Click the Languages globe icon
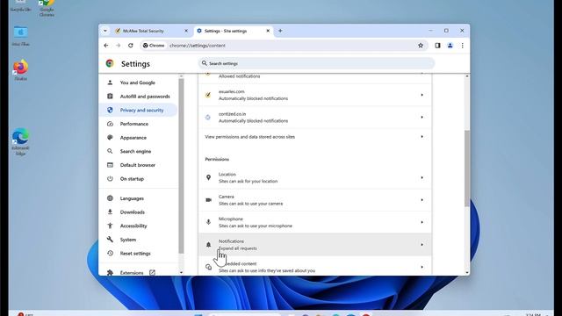This screenshot has height=316, width=562. (x=110, y=198)
